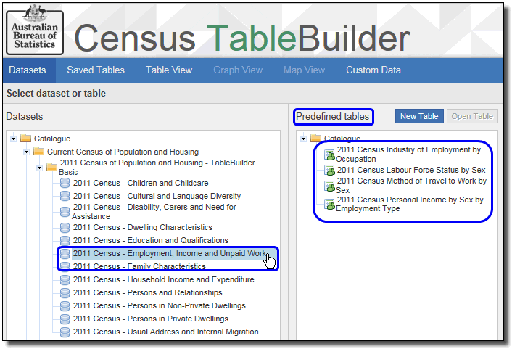Click table icon for Labour Force Status by Sex

point(329,171)
